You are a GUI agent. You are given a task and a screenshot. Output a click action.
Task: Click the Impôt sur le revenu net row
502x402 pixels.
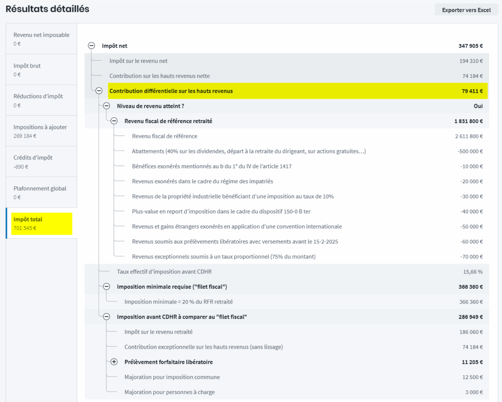(x=138, y=61)
